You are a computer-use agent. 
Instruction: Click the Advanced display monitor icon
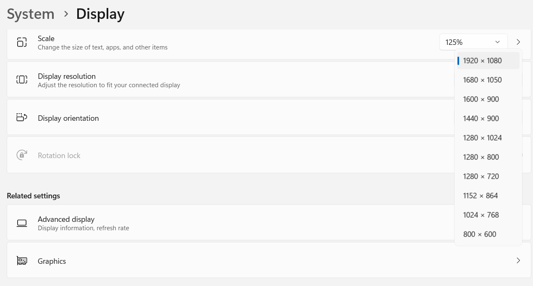[x=22, y=223]
